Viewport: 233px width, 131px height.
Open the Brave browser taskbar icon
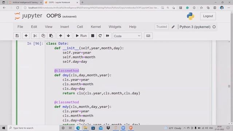click(x=131, y=128)
